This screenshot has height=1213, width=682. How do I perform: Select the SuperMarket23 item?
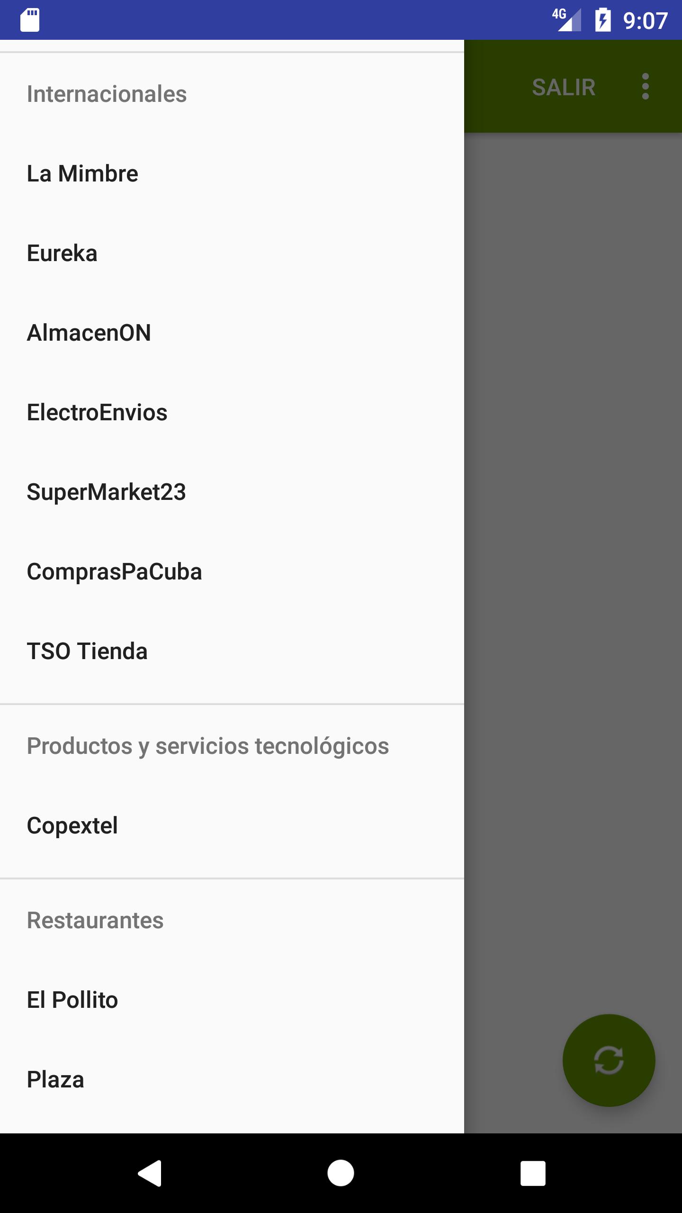(x=232, y=492)
